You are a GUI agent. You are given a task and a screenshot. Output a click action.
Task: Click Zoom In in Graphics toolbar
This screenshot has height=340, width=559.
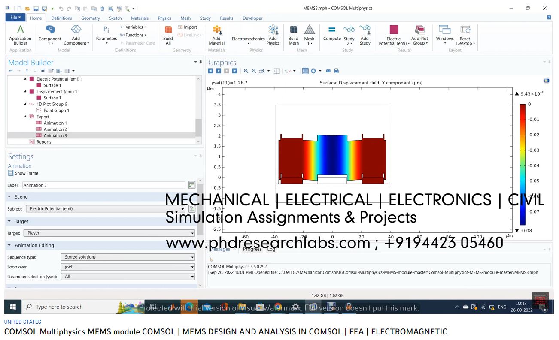(246, 71)
